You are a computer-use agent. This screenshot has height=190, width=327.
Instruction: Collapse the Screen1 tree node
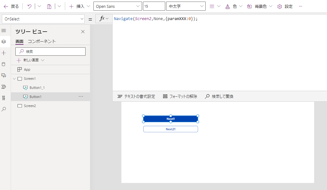14,79
